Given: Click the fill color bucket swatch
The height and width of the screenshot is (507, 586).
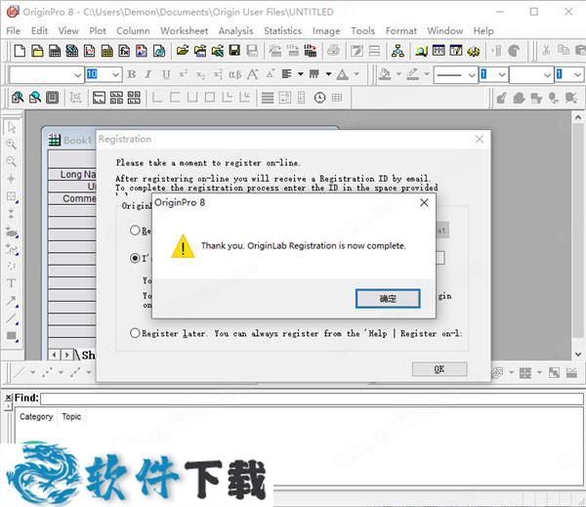Looking at the screenshot, I should coord(385,74).
